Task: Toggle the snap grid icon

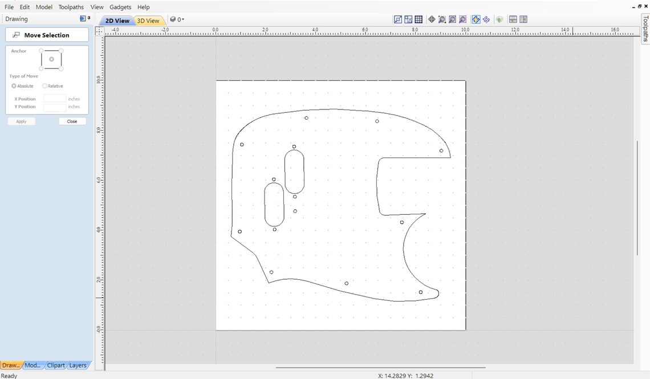Action: pyautogui.click(x=419, y=19)
